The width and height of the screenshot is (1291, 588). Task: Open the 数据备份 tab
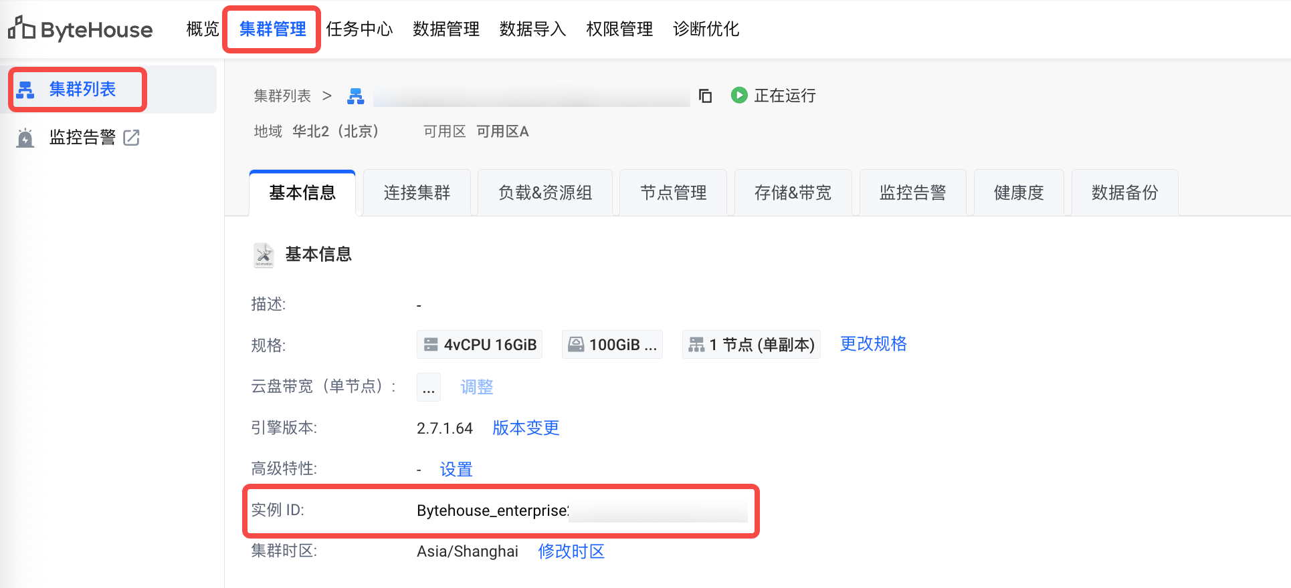tap(1124, 193)
